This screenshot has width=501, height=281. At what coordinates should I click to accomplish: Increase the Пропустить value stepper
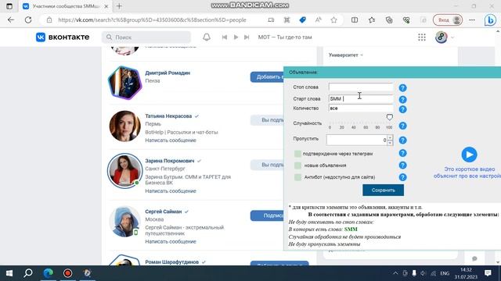[x=390, y=137]
